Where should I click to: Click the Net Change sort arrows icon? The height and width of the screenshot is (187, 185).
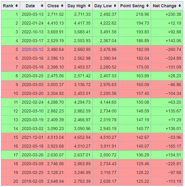180,6
